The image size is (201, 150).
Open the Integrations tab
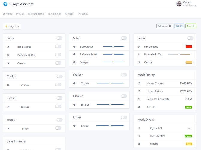(36, 14)
